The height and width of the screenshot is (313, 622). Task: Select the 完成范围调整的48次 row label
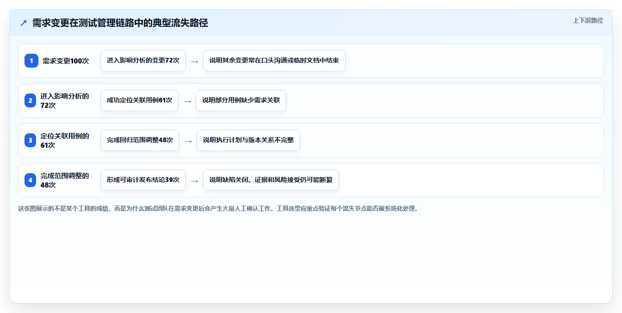pos(65,180)
